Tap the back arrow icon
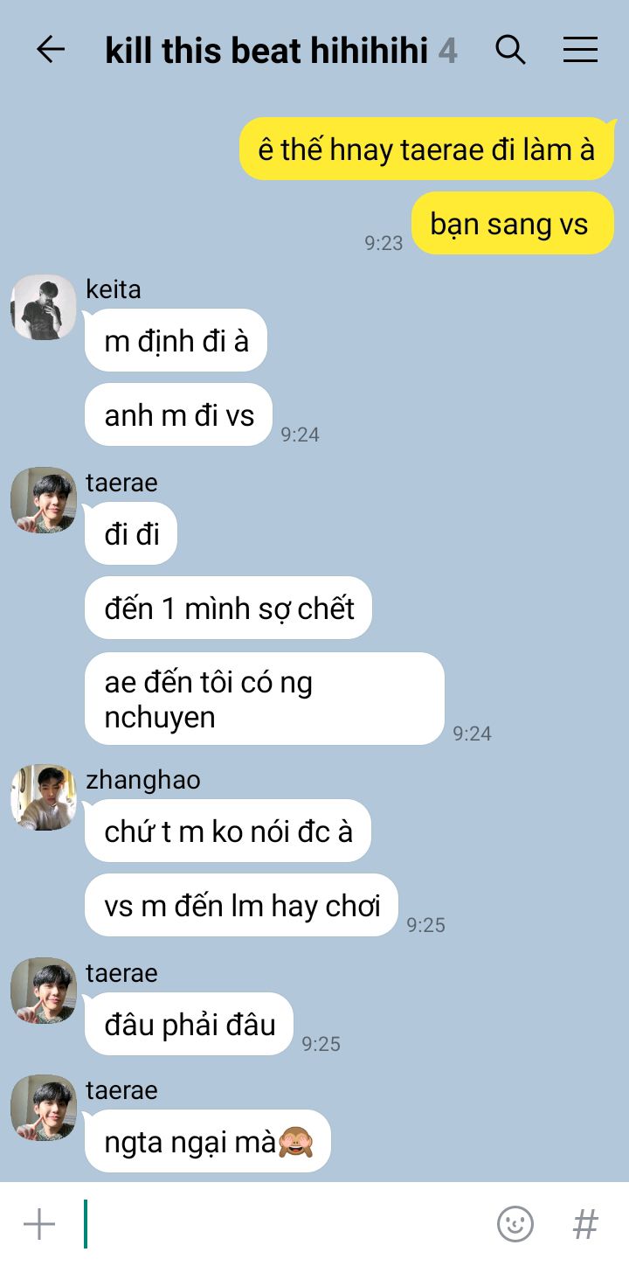629x1273 pixels. tap(51, 50)
